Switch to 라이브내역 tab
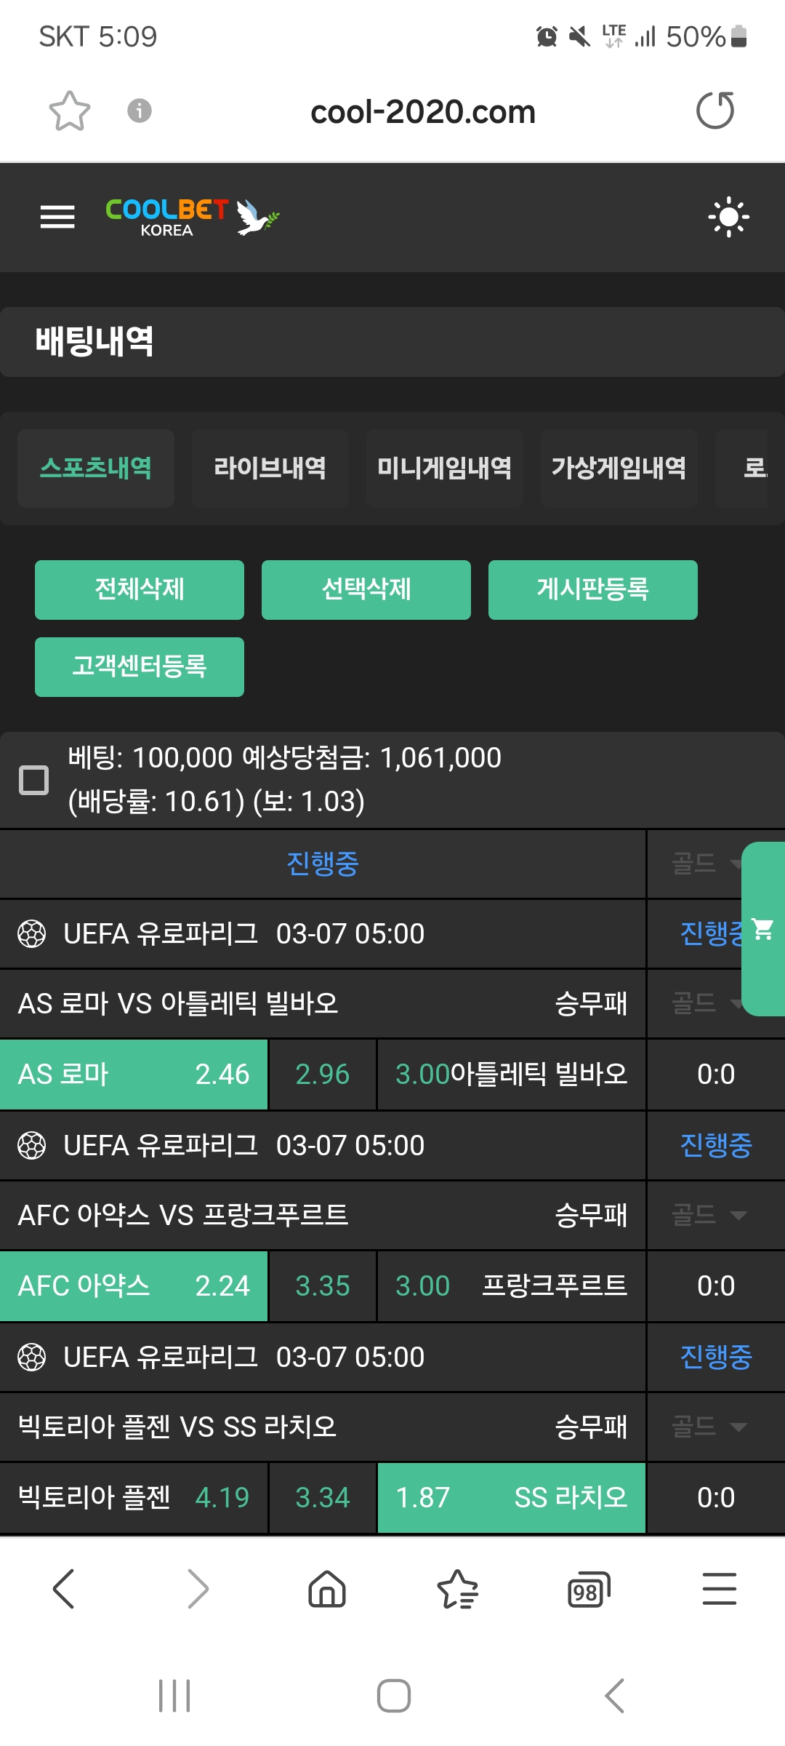 pos(270,468)
